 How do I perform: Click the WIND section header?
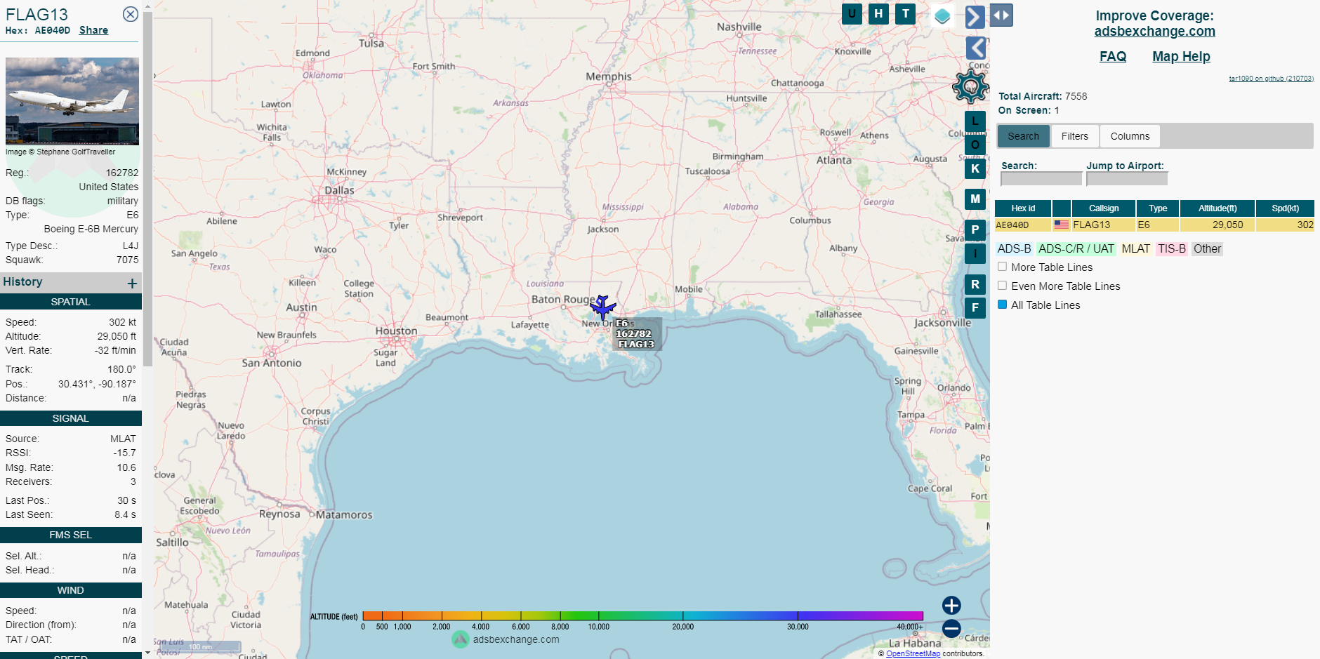pos(71,590)
